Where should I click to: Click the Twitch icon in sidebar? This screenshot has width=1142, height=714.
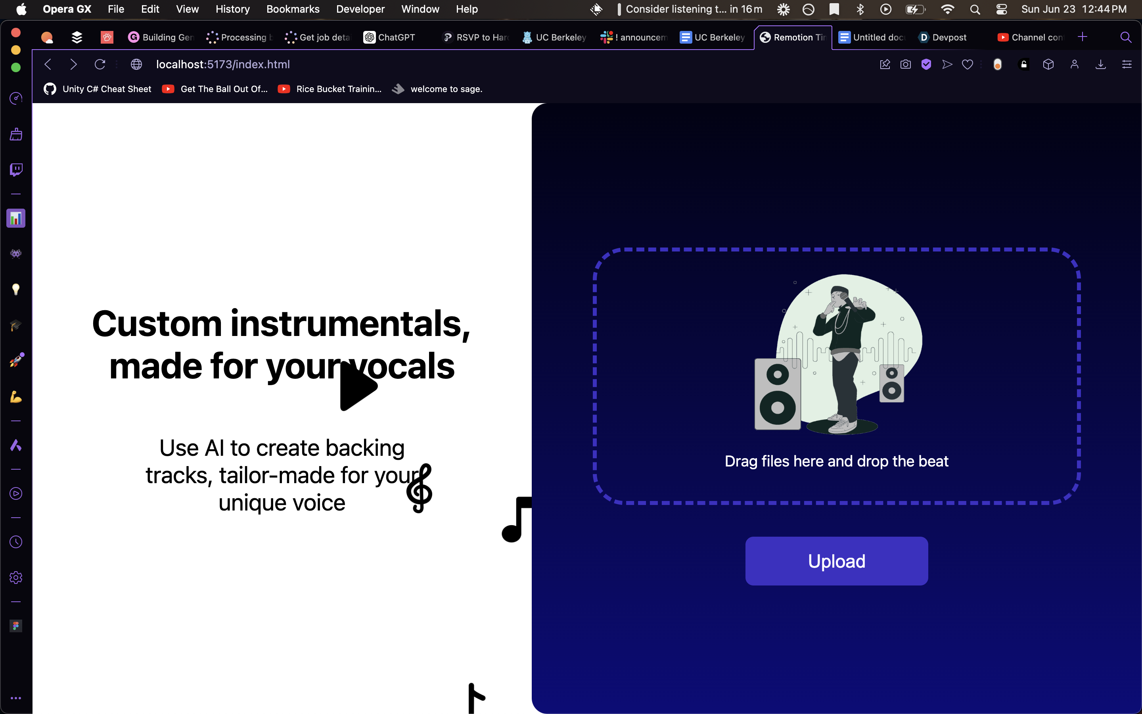16,169
